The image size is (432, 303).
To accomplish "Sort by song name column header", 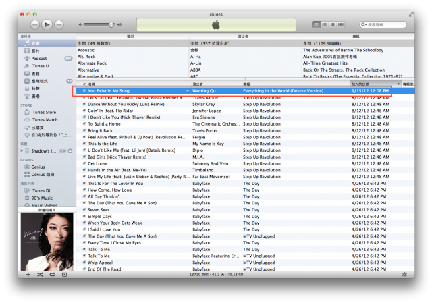I will tap(139, 84).
